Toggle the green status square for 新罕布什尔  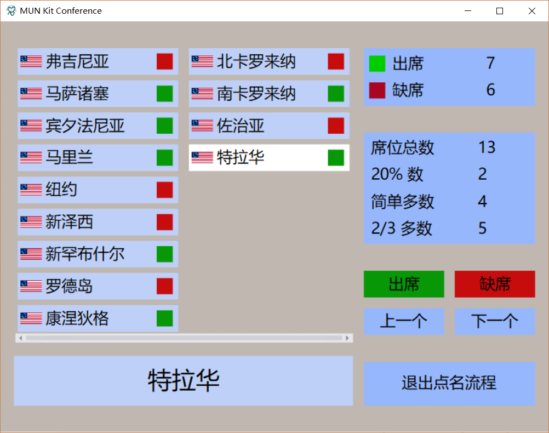click(164, 254)
